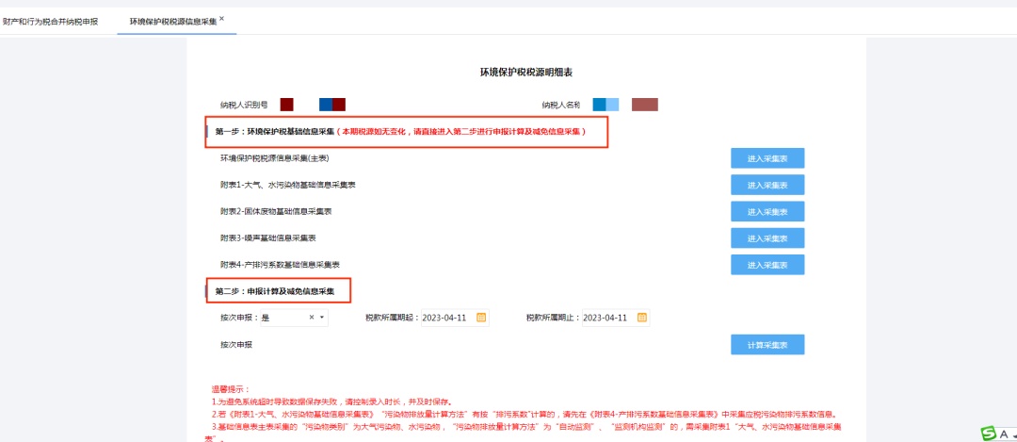Open 进入采集表 for 附表2-固体废物
Viewport: 1017px width, 442px height.
(x=767, y=212)
